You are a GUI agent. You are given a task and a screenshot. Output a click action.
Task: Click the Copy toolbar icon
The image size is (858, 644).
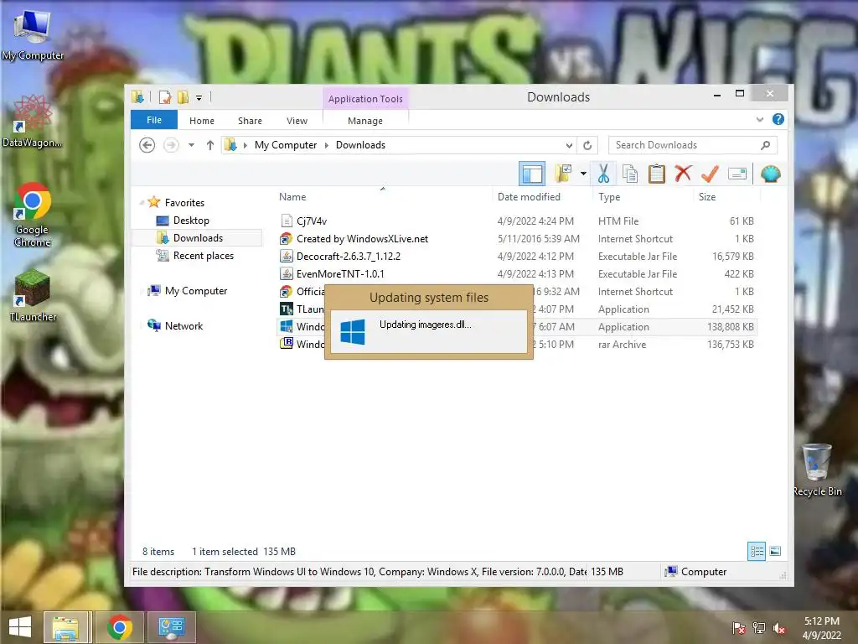point(630,174)
